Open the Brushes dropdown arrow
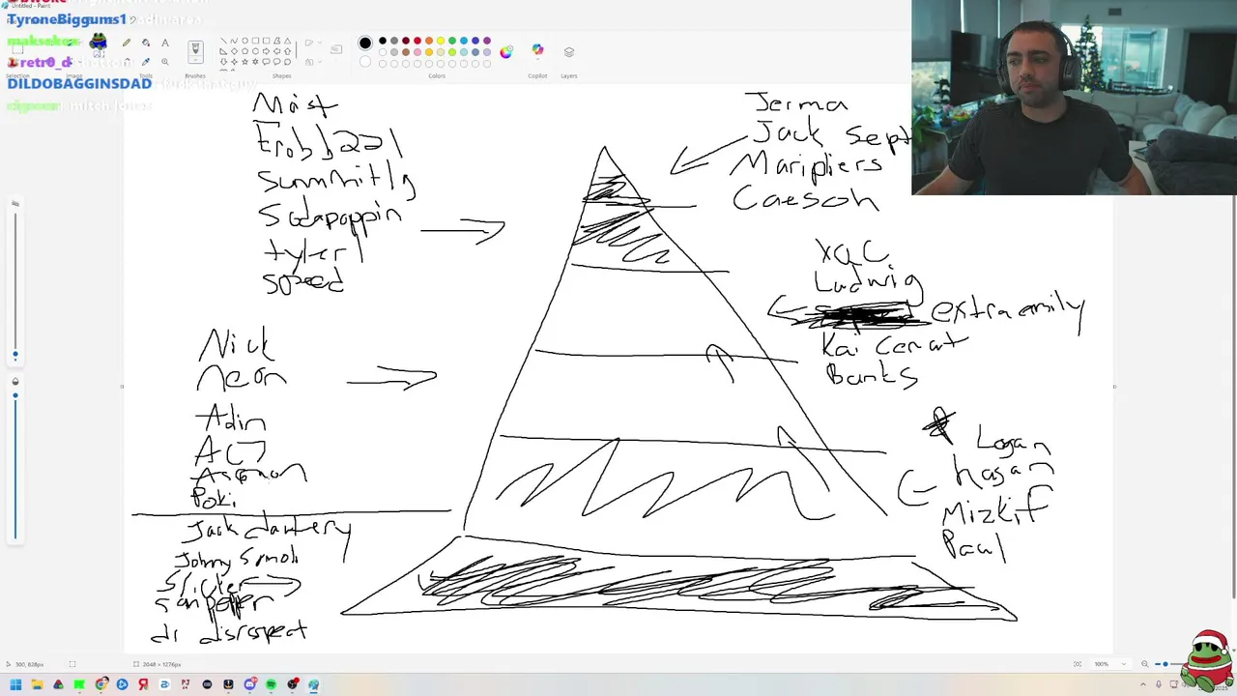This screenshot has height=696, width=1237. coord(195,59)
